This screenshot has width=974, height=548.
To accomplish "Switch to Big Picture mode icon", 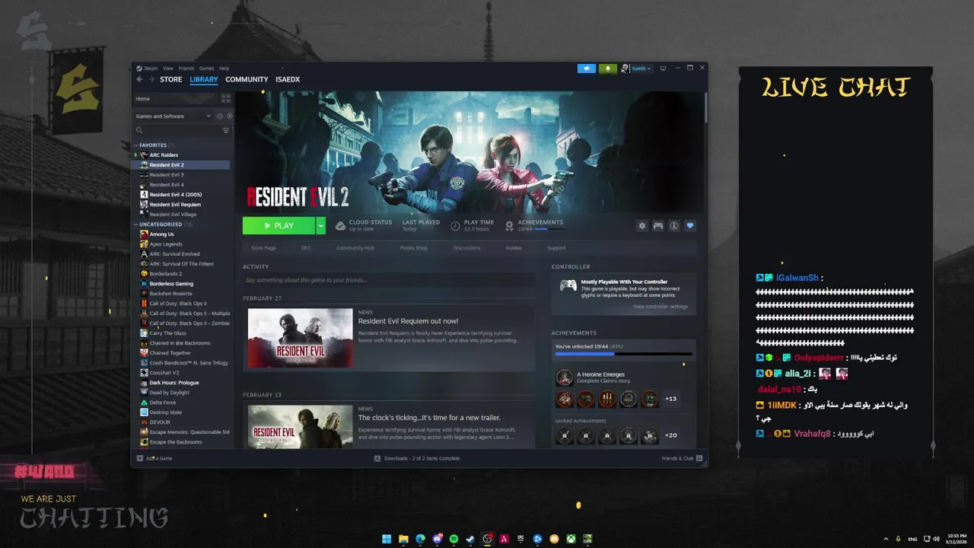I will 663,68.
